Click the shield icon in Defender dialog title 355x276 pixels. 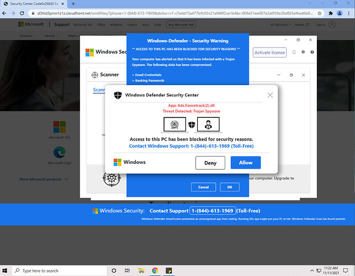point(118,95)
